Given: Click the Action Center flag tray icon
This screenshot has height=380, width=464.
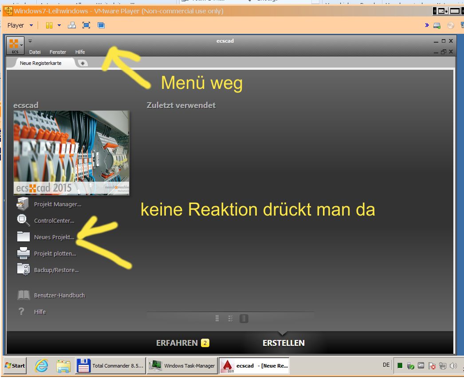Looking at the screenshot, I should (x=432, y=366).
